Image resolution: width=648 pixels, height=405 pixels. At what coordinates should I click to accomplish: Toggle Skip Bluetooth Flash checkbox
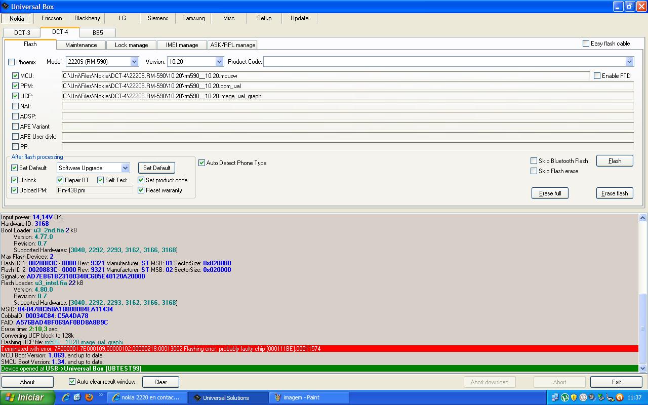[534, 161]
